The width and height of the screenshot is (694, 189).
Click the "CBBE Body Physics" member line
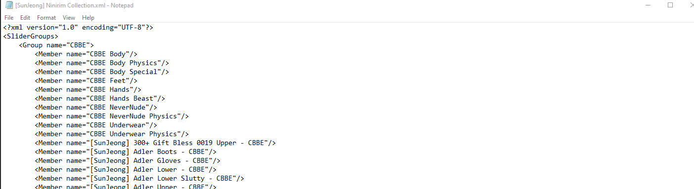(x=102, y=63)
